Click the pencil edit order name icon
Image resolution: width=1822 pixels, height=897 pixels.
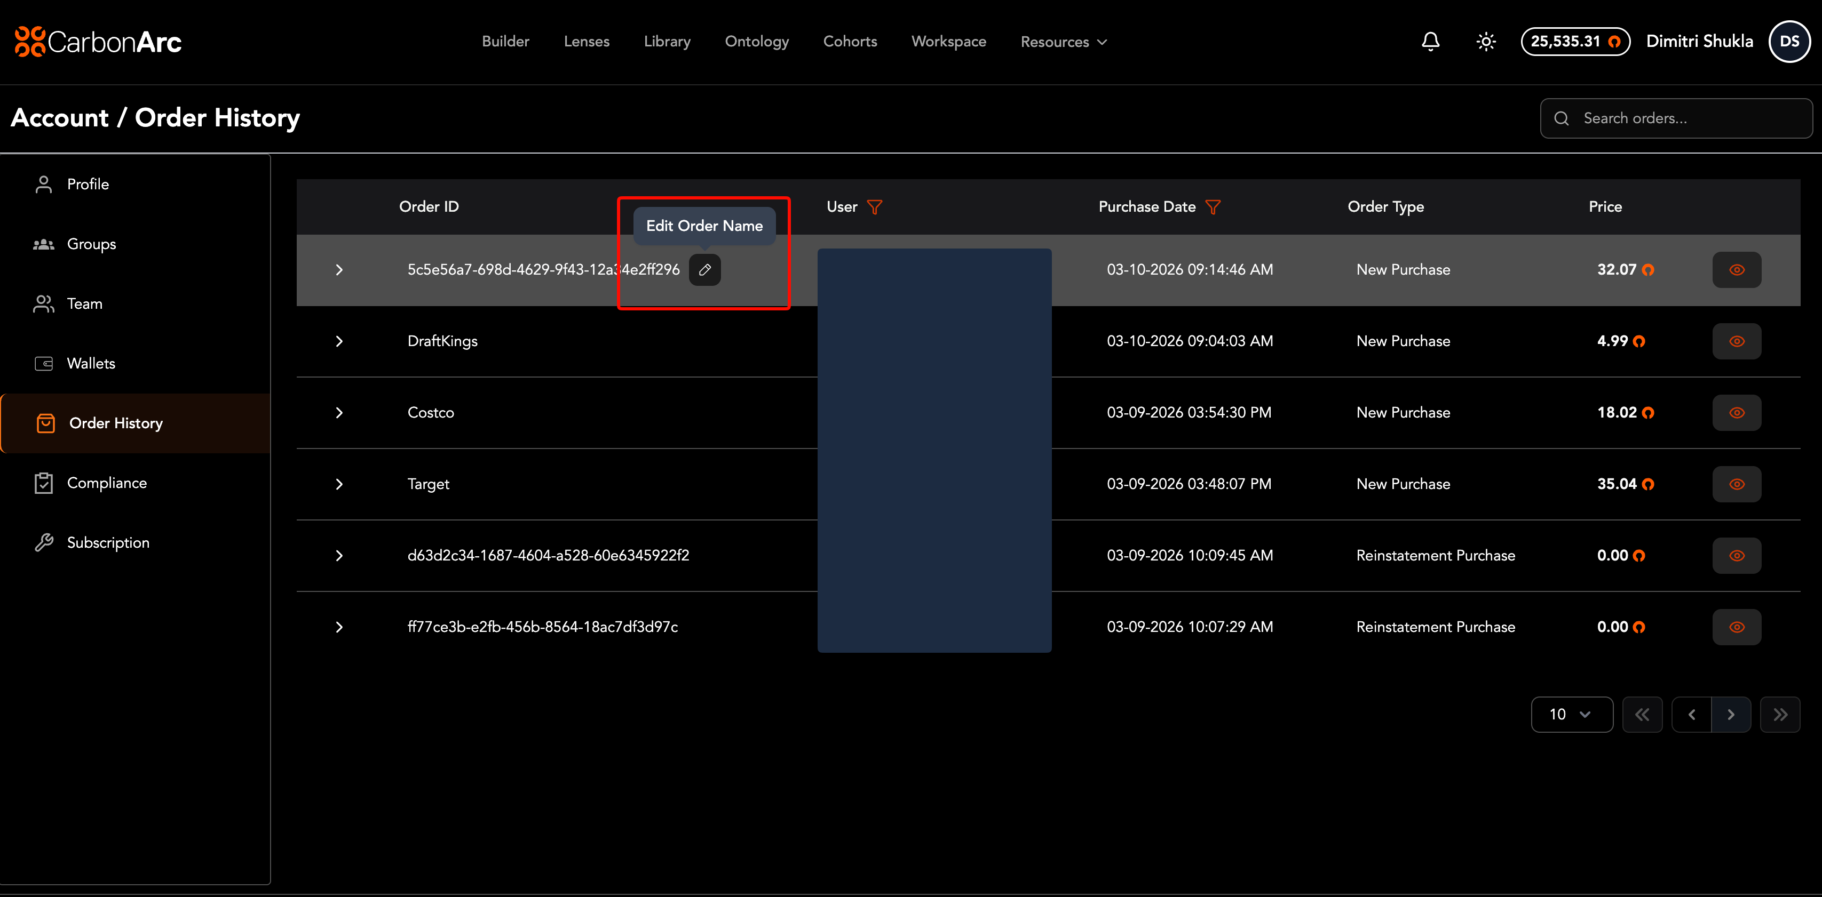click(x=704, y=270)
